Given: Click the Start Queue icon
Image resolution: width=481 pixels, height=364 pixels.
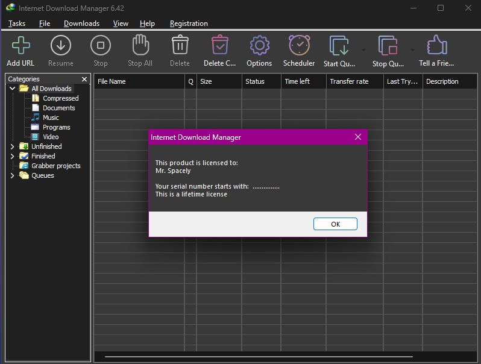Looking at the screenshot, I should (339, 45).
